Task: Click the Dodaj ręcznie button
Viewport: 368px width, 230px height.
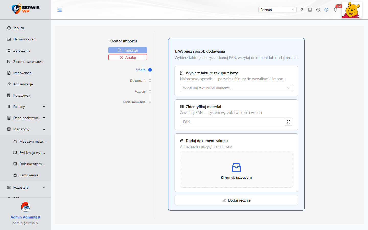Action: 236,200
